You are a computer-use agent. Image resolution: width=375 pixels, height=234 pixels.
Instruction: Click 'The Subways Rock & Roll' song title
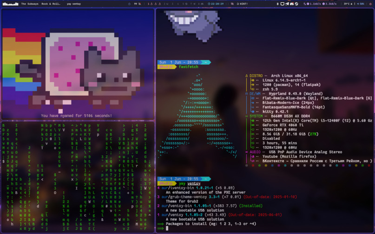40,4
